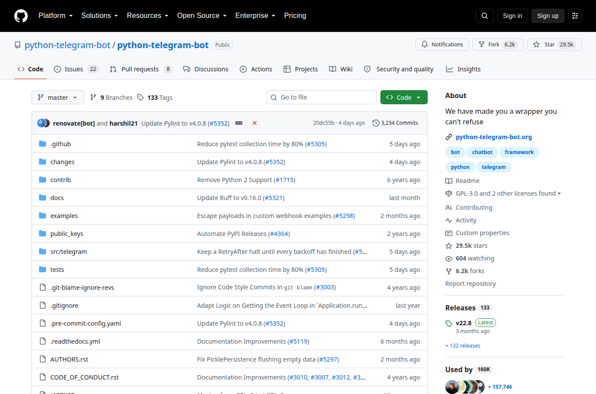596x394 pixels.
Task: Open Security and quality tab
Action: coord(399,69)
